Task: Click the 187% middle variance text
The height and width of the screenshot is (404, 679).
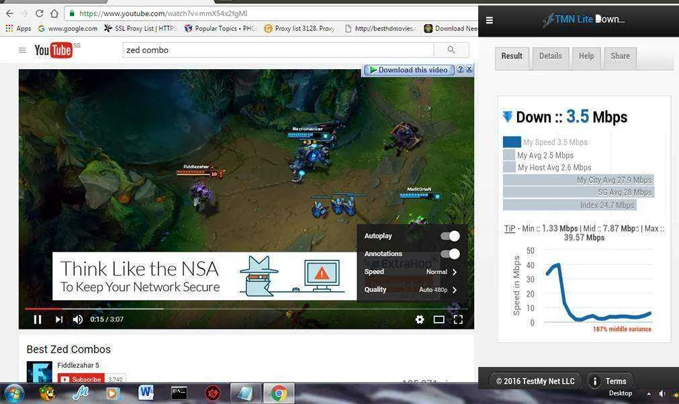Action: pyautogui.click(x=622, y=329)
